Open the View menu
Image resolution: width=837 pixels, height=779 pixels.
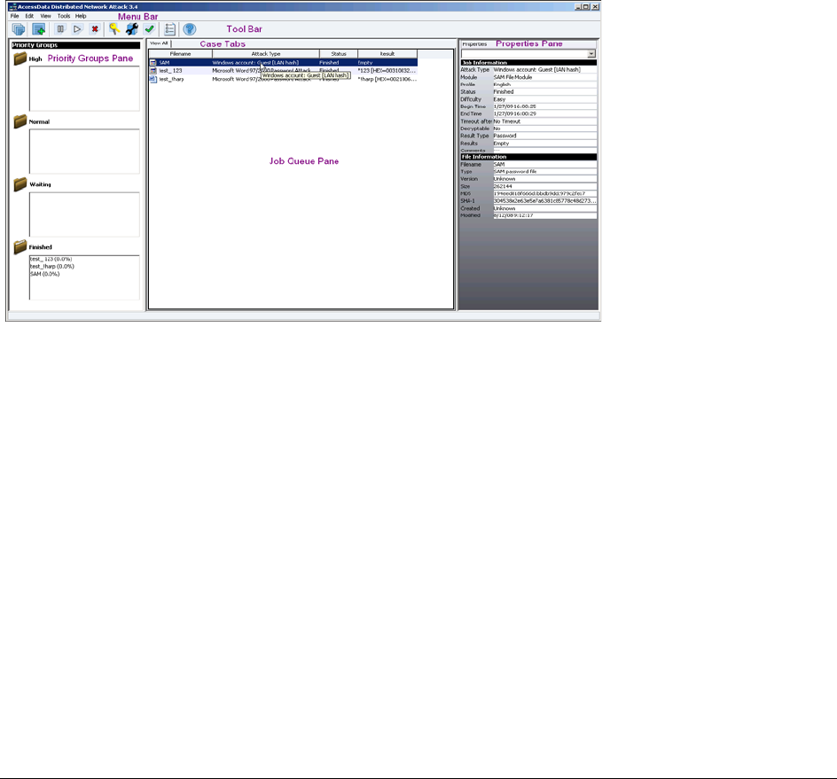46,16
